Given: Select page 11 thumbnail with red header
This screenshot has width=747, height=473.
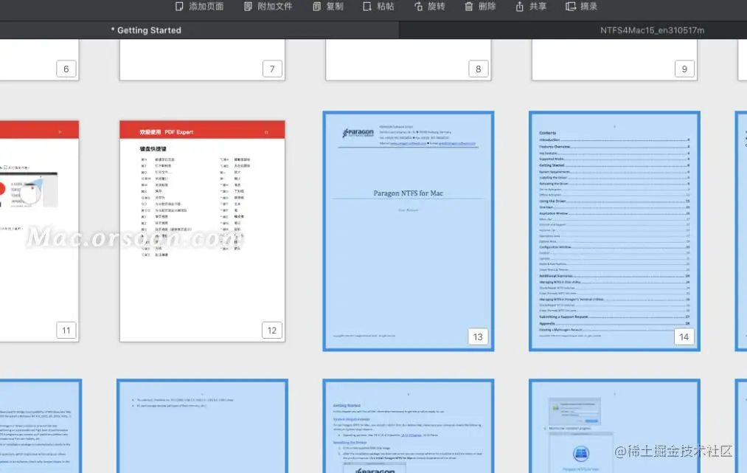Looking at the screenshot, I should 39,231.
